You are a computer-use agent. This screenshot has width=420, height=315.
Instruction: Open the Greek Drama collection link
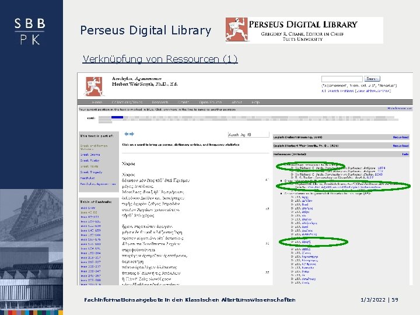[x=90, y=155]
